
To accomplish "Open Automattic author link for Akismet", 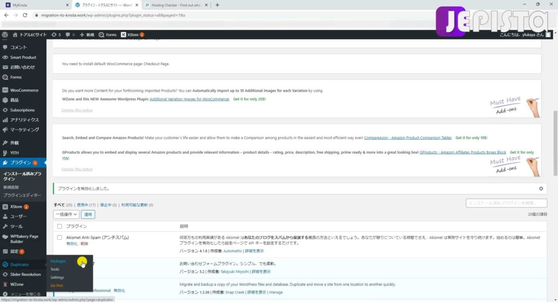I will (233, 251).
